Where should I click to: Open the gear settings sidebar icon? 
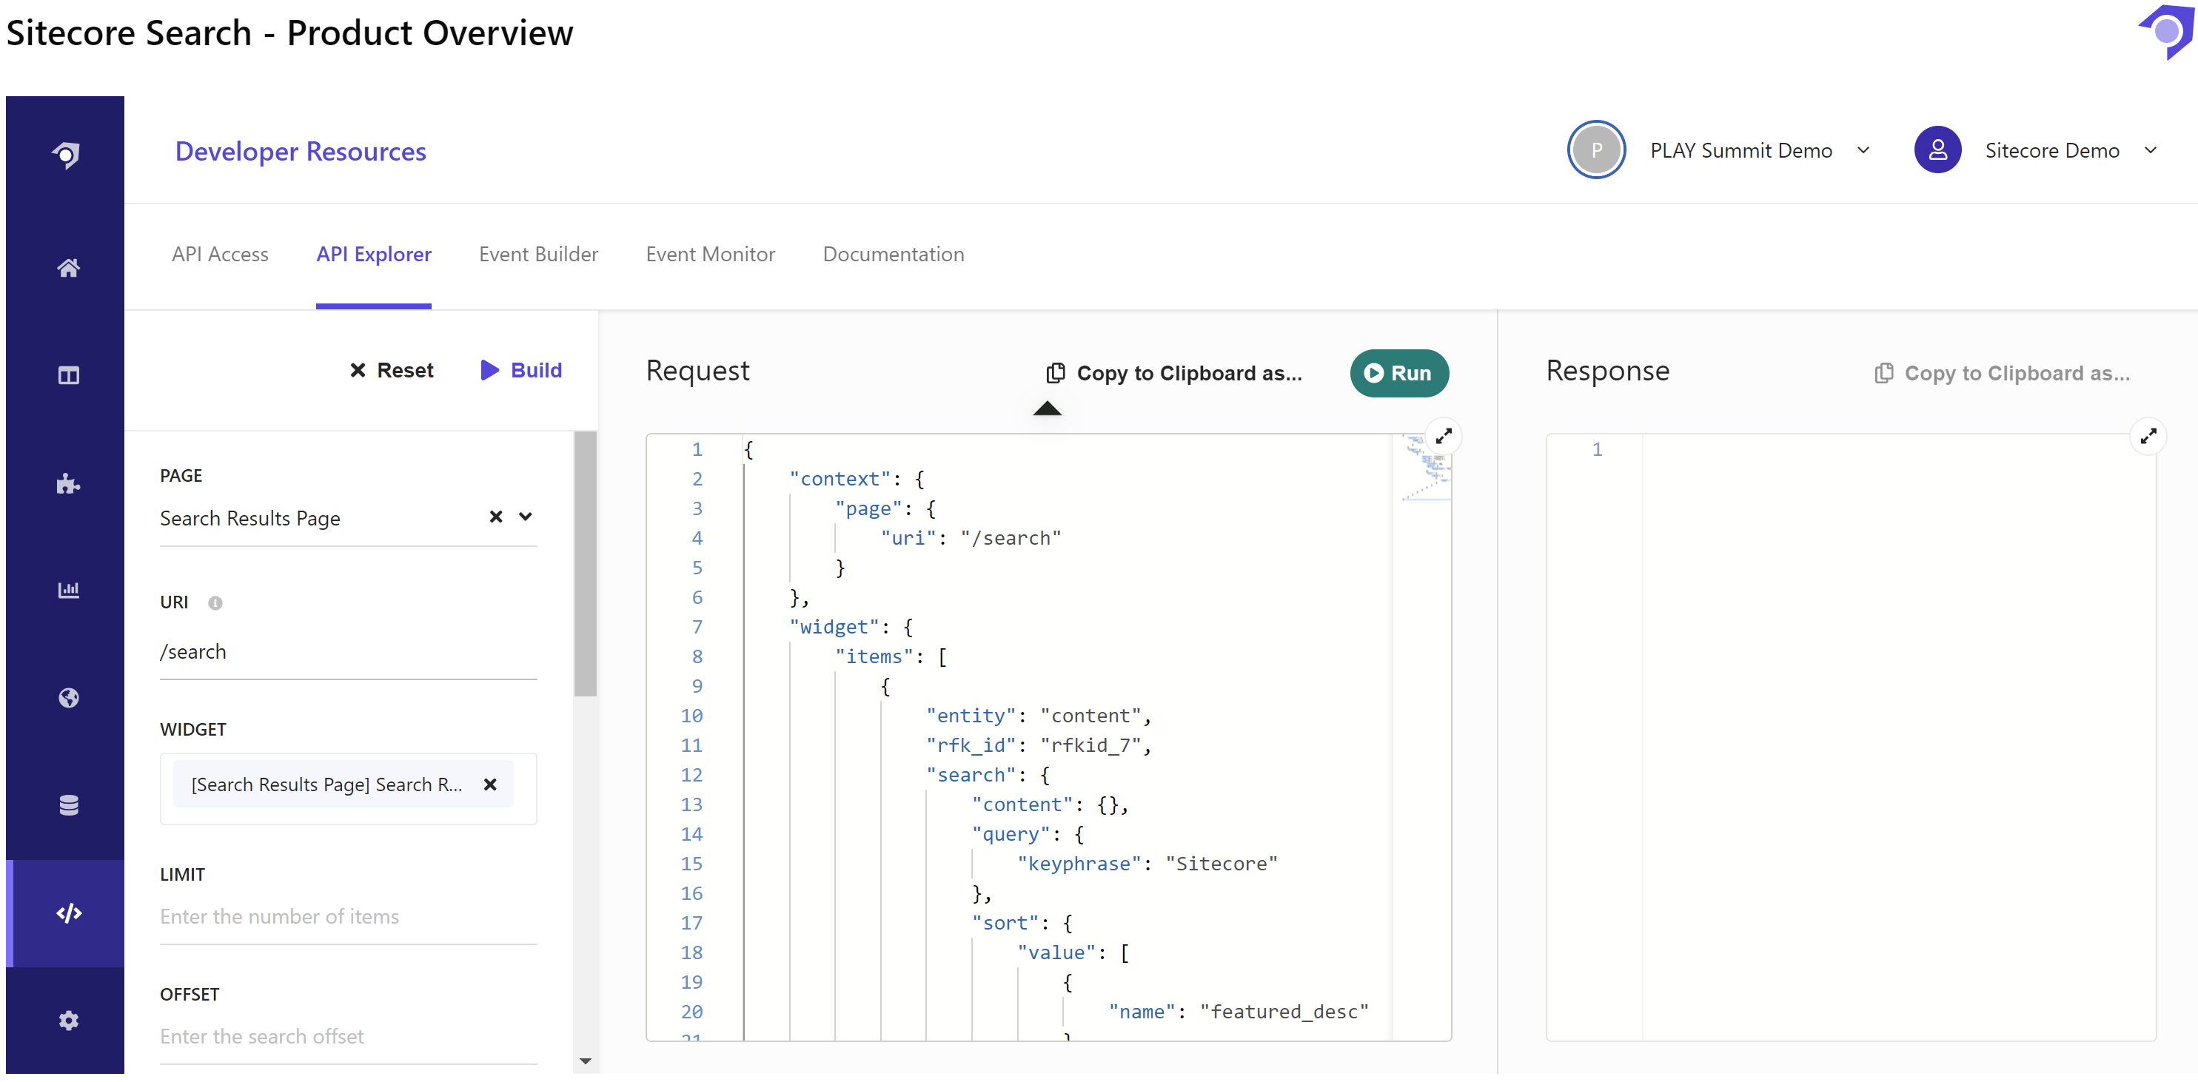click(68, 1020)
